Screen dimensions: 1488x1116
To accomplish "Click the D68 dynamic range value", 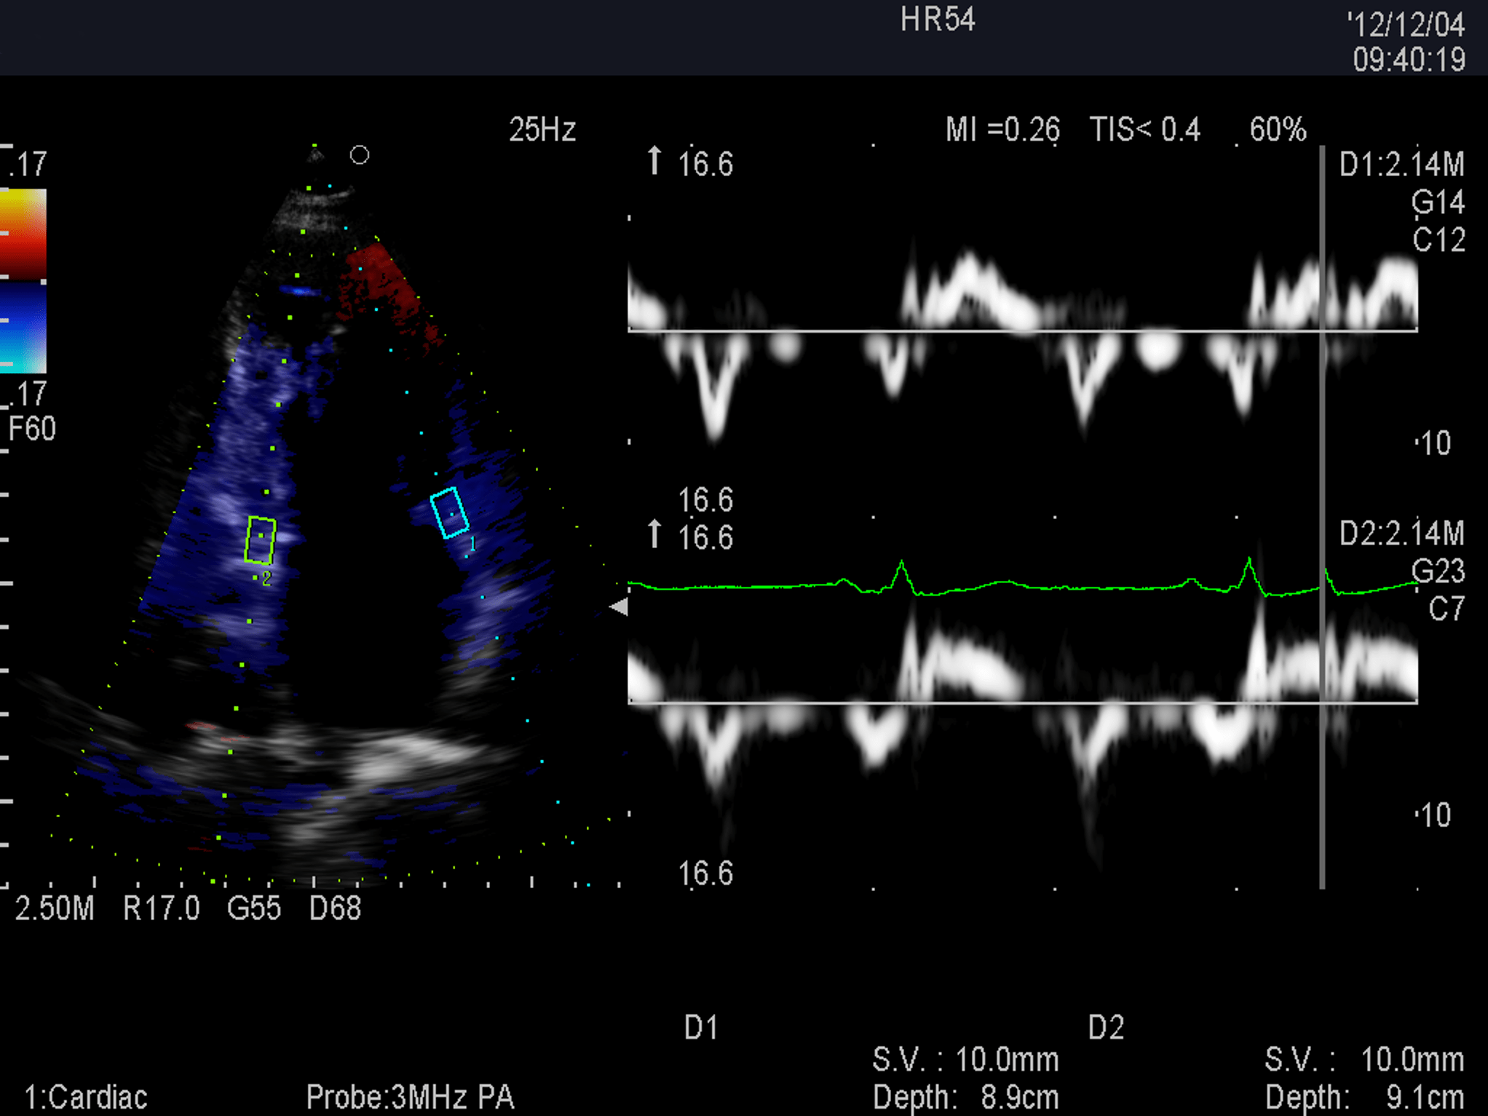I will [335, 909].
